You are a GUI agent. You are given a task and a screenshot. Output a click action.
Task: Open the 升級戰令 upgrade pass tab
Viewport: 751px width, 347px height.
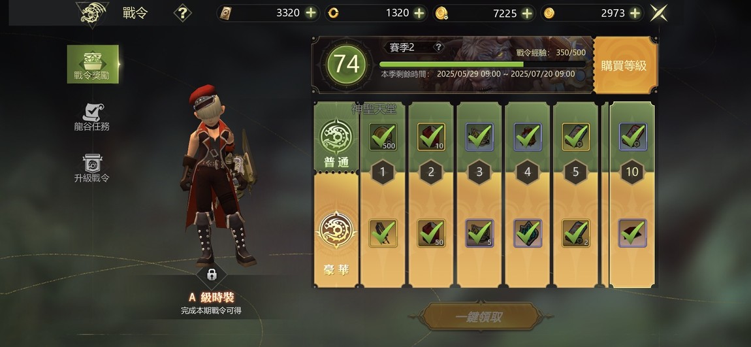(92, 168)
